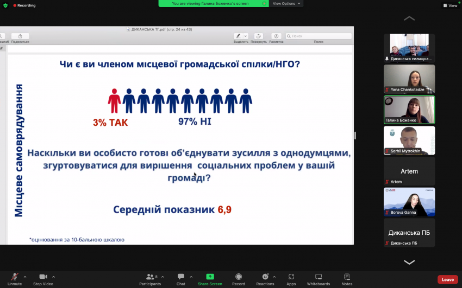Click the green encryption shield icon
The height and width of the screenshot is (288, 462).
pyautogui.click(x=5, y=5)
